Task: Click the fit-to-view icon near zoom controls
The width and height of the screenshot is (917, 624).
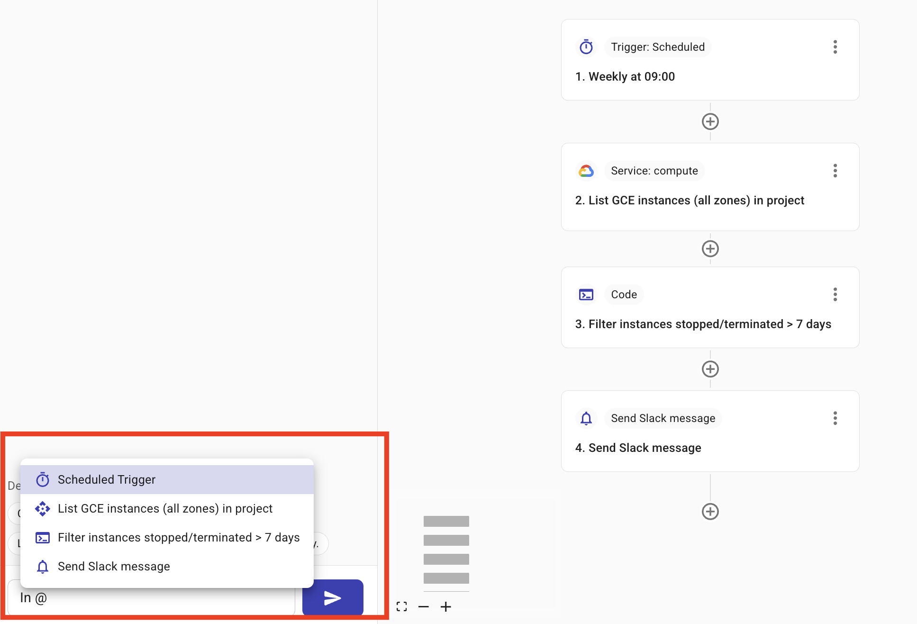Action: click(x=402, y=606)
